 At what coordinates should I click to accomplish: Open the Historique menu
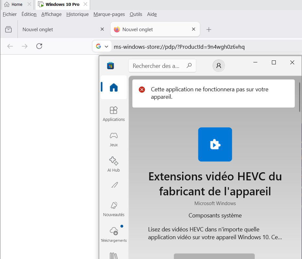click(x=77, y=14)
